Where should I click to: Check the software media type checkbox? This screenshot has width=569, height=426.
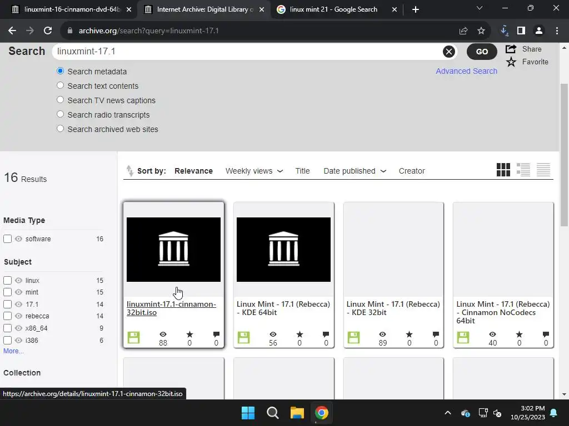point(7,239)
